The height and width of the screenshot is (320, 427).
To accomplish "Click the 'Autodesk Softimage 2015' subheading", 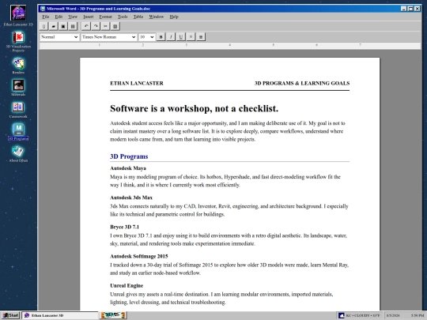I will (x=139, y=256).
